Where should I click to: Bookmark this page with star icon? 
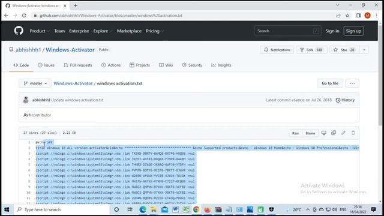click(x=347, y=16)
